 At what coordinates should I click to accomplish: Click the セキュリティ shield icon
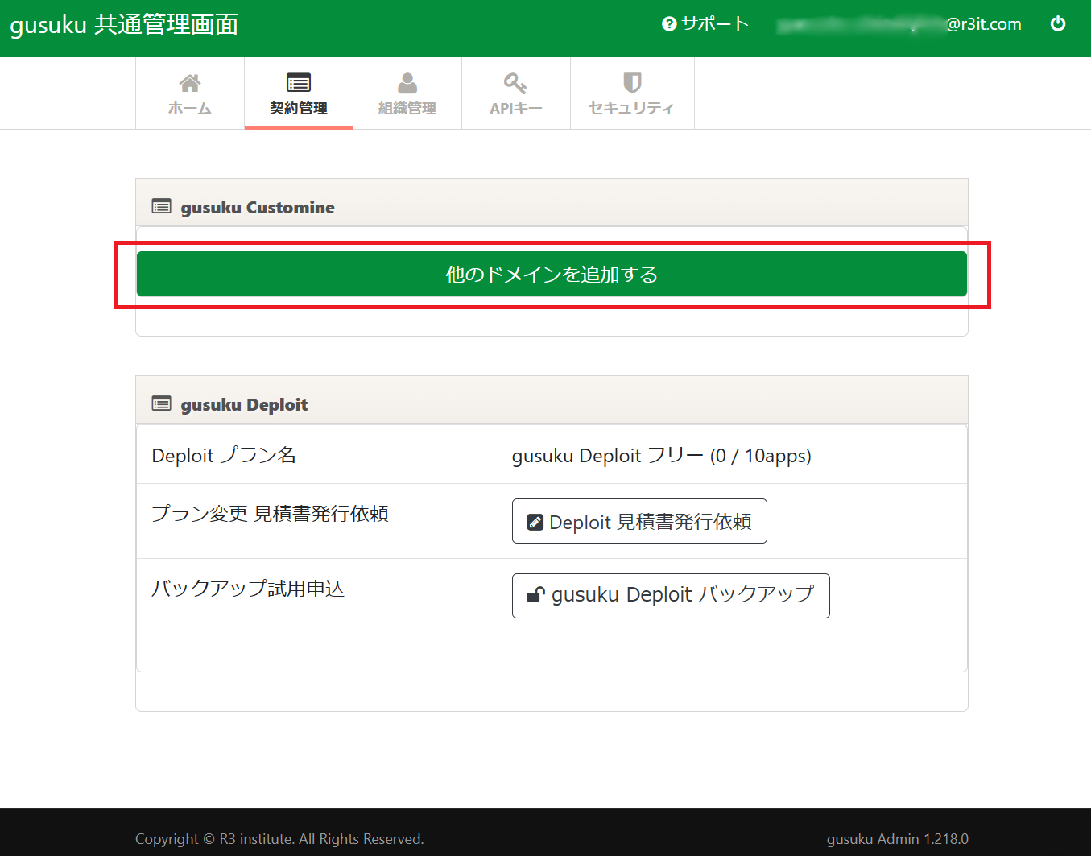coord(632,83)
